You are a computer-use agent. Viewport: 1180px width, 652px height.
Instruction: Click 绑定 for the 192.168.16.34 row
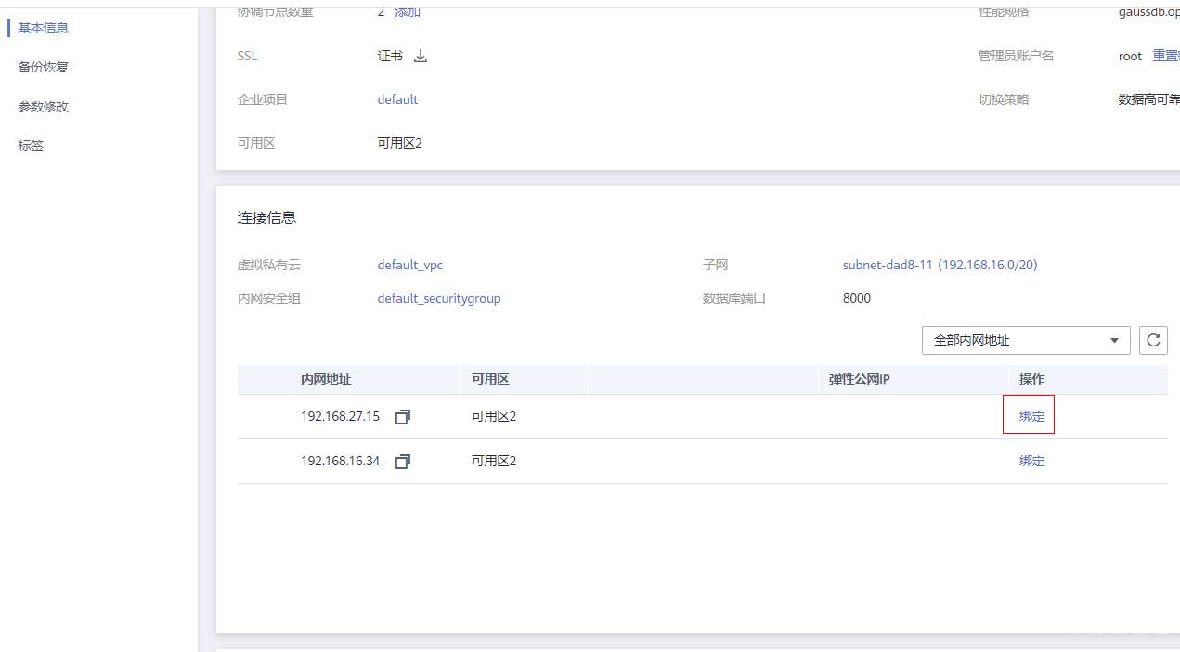[1031, 461]
